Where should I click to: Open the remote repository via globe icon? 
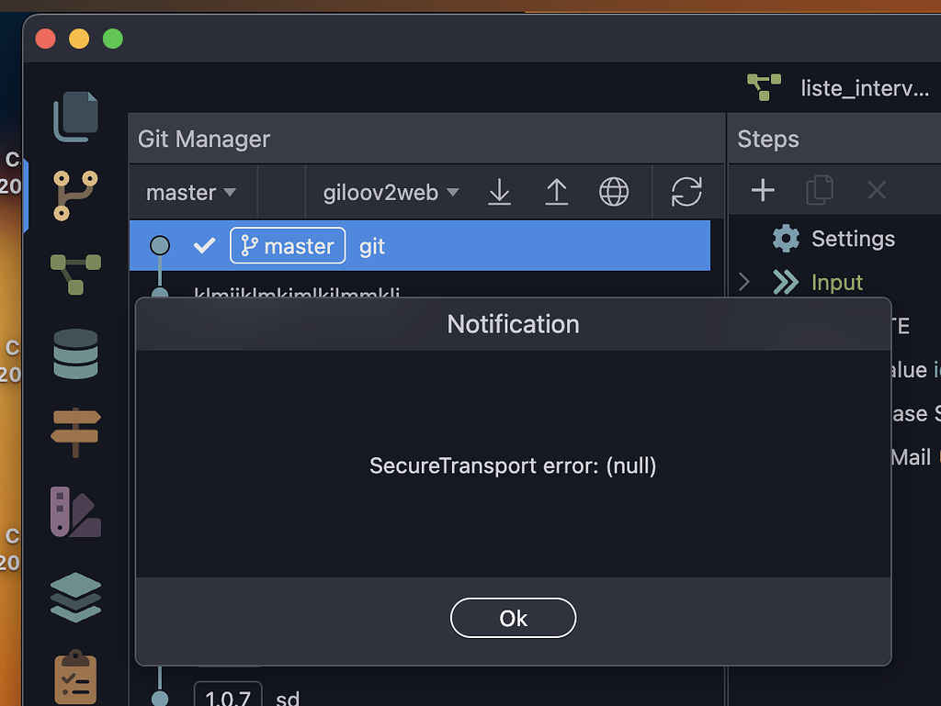tap(614, 192)
